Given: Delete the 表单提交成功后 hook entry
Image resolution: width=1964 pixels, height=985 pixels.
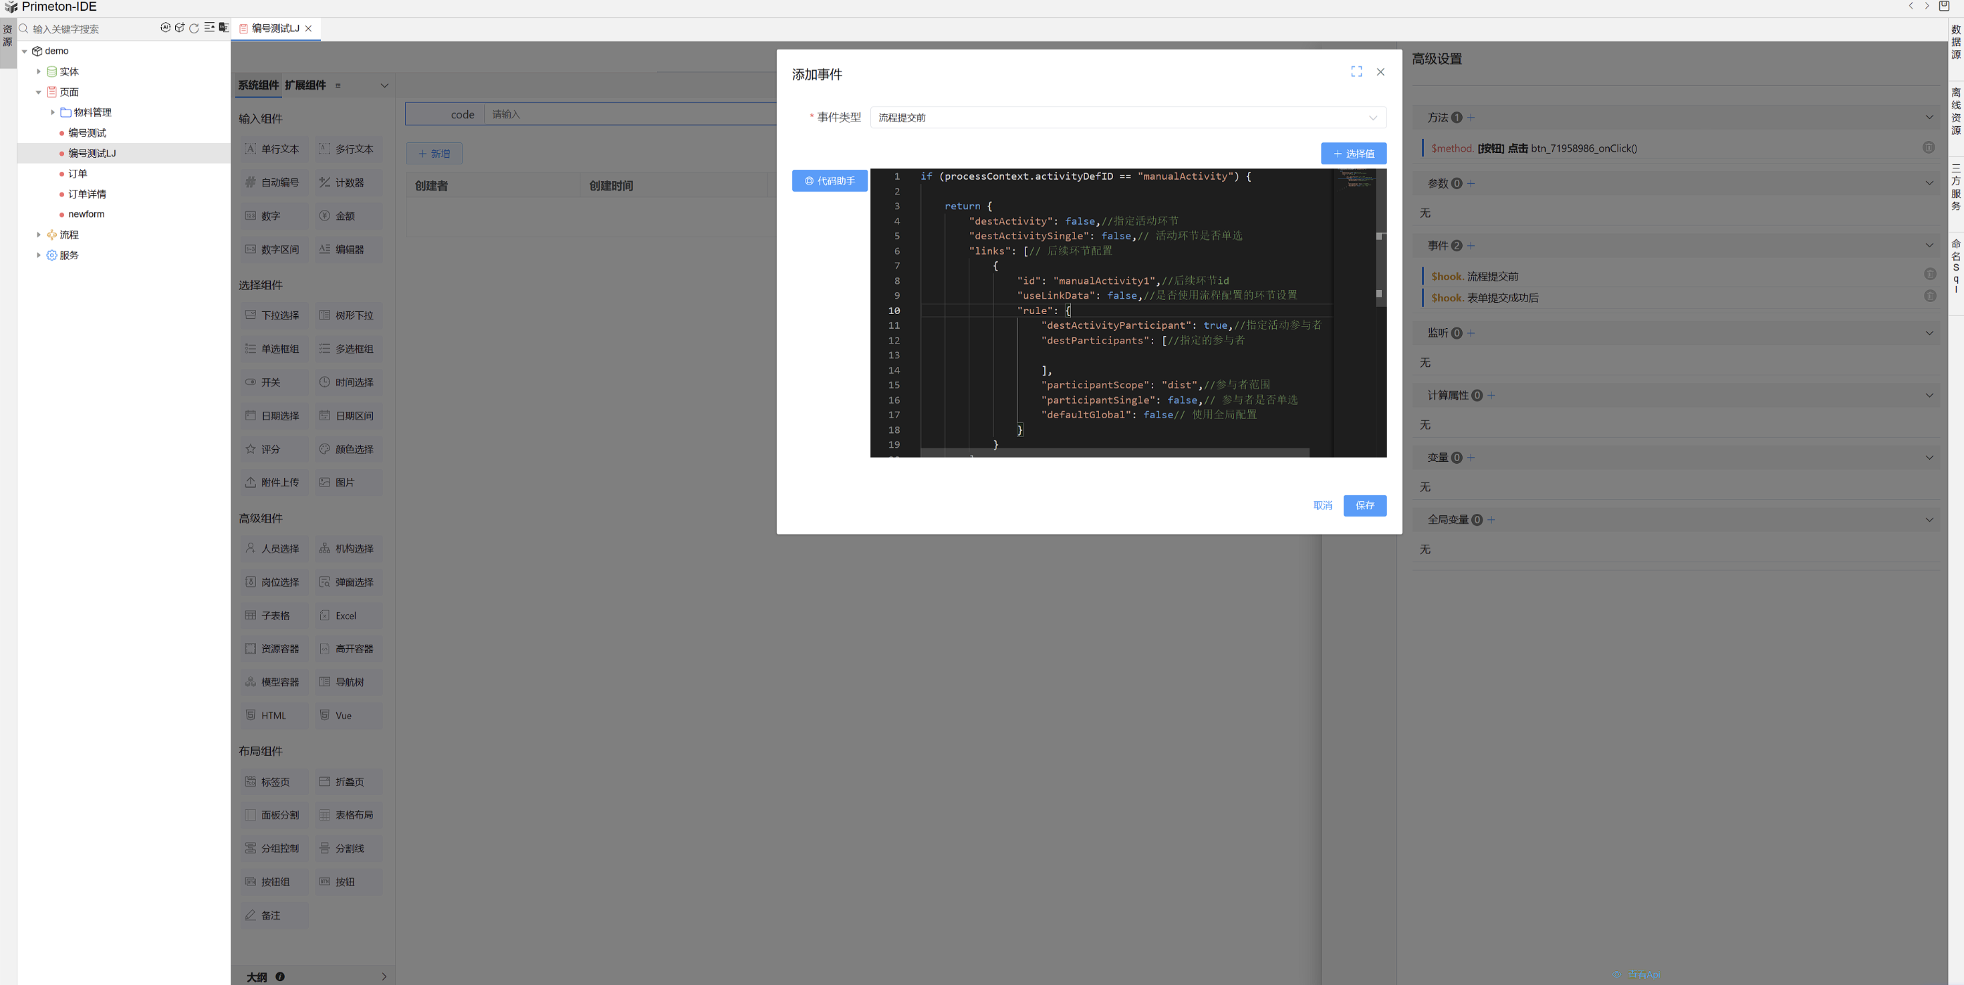Looking at the screenshot, I should 1930,296.
